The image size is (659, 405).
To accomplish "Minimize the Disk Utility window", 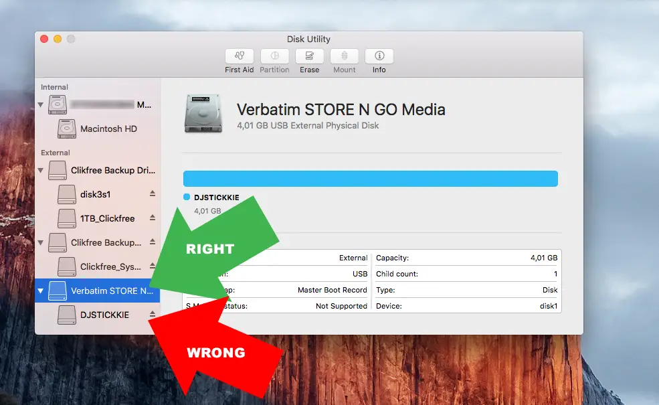I will tap(58, 39).
